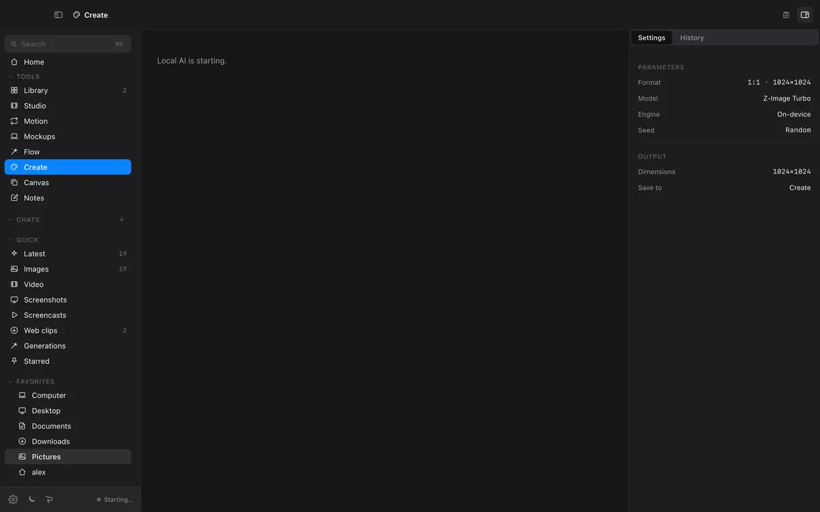Open the Latest sparkle icon
820x512 pixels.
pos(14,253)
